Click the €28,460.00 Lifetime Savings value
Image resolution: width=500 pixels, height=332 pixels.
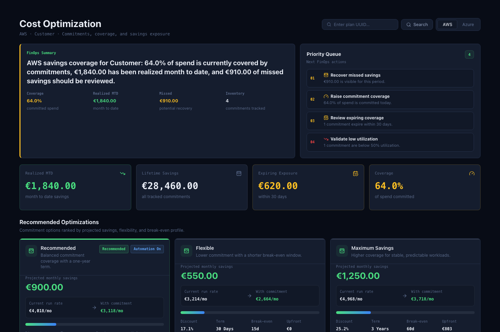point(170,186)
